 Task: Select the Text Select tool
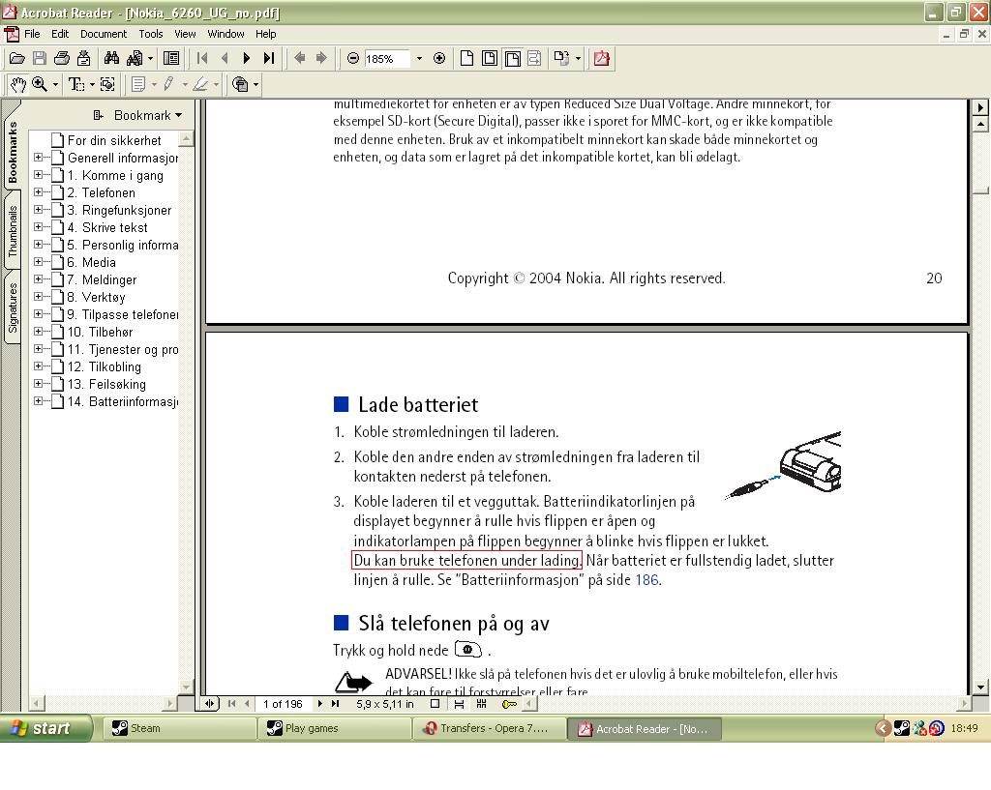[x=76, y=84]
